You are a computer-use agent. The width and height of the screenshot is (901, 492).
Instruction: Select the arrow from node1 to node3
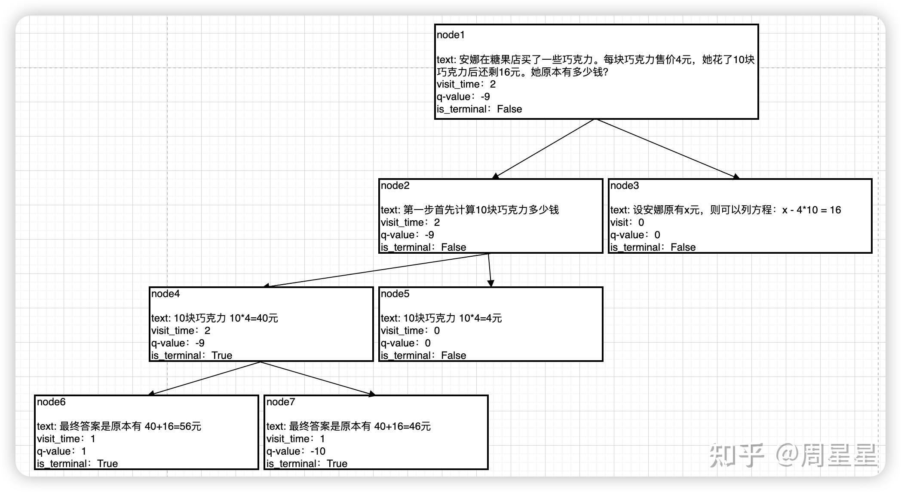(666, 148)
